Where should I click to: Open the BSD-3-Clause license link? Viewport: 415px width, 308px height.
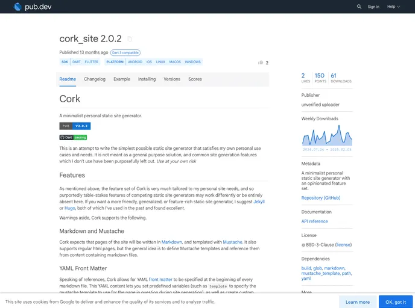(x=343, y=245)
